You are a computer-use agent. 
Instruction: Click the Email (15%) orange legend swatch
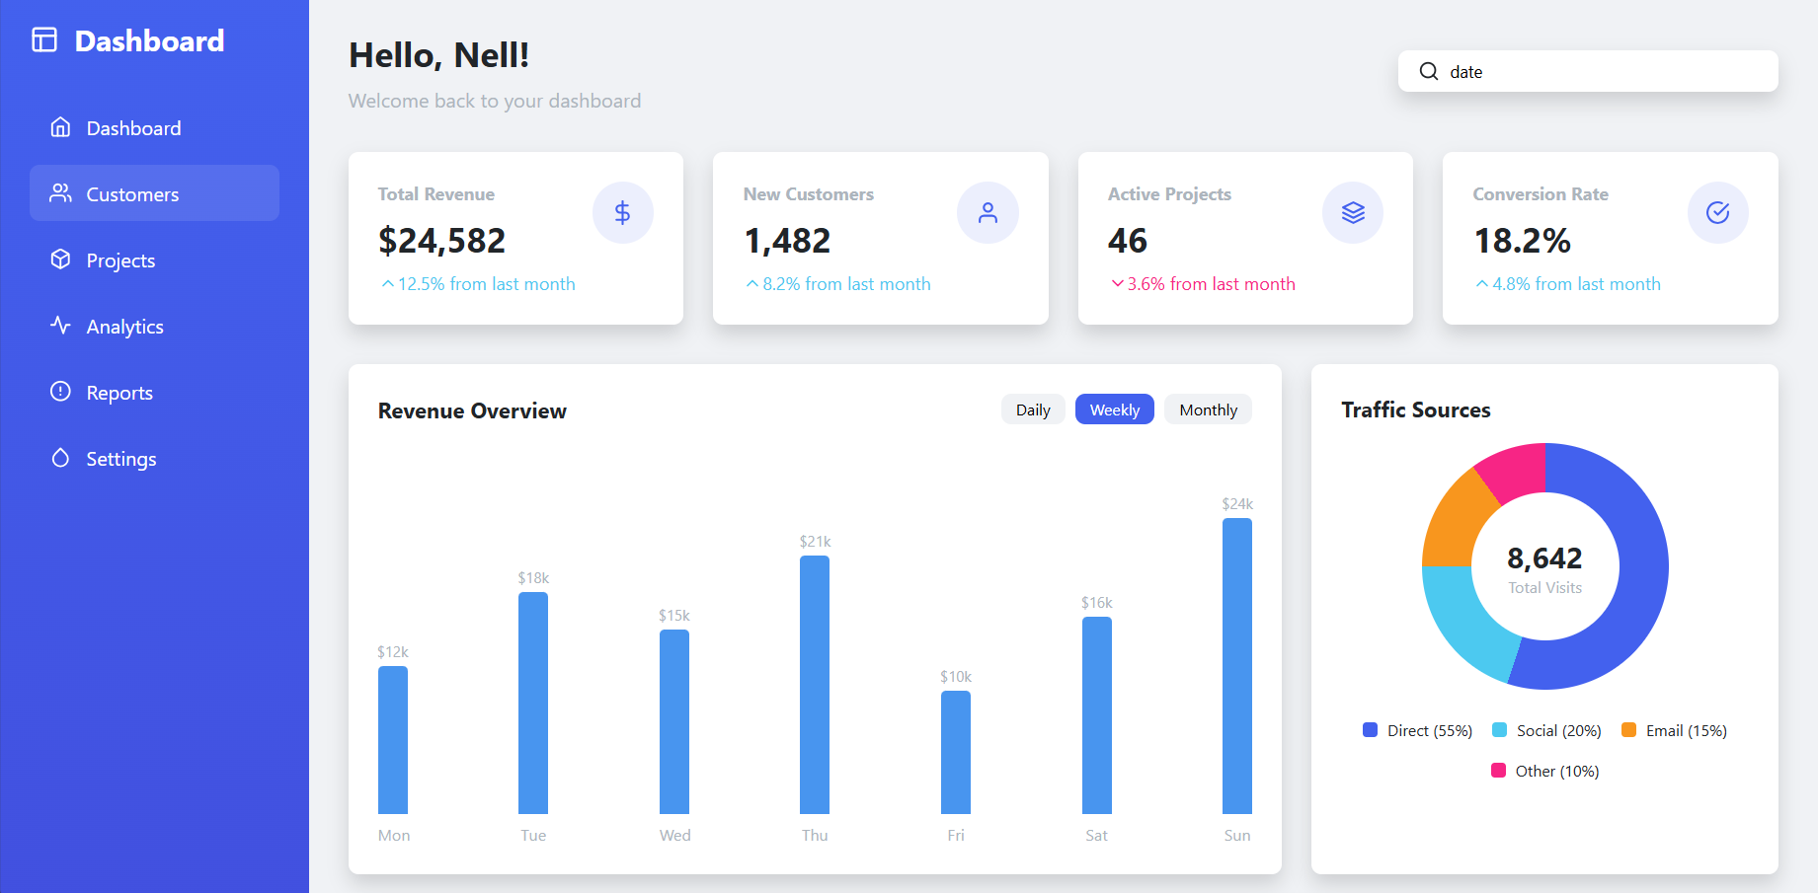click(x=1628, y=730)
